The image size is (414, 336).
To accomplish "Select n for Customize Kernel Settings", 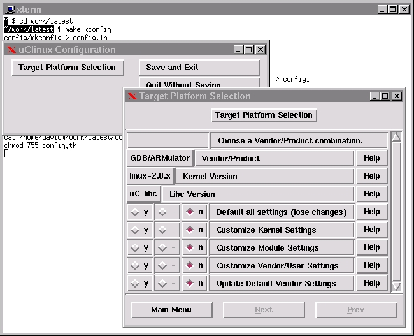I will tap(195, 230).
